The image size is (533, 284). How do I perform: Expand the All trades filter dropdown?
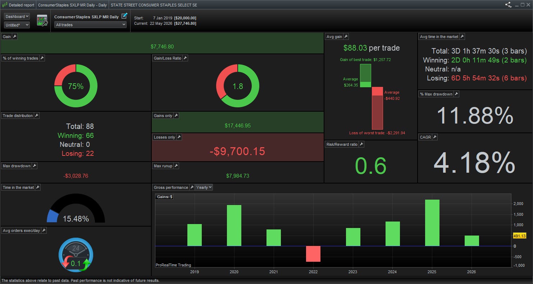click(x=90, y=25)
